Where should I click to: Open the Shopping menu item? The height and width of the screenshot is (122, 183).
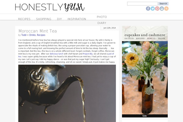(x=44, y=19)
